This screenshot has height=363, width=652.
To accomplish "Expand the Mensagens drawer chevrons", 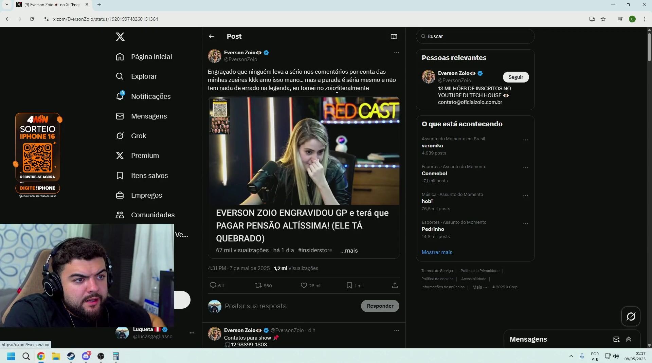I will click(629, 339).
